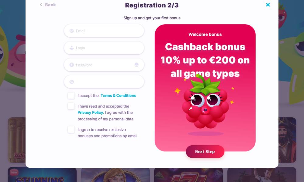Image resolution: width=304 pixels, height=182 pixels.
Task: Click the user icon in Login field
Action: point(71,48)
